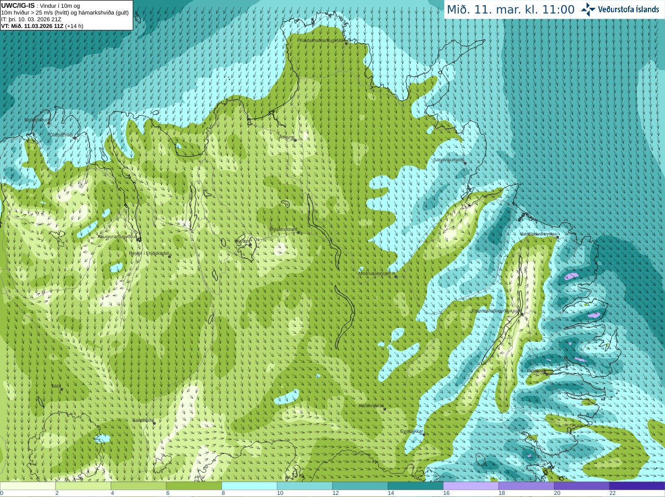Click the Mývatnsöræfi station label

click(x=283, y=229)
